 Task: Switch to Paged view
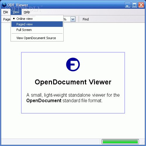coord(37,24)
